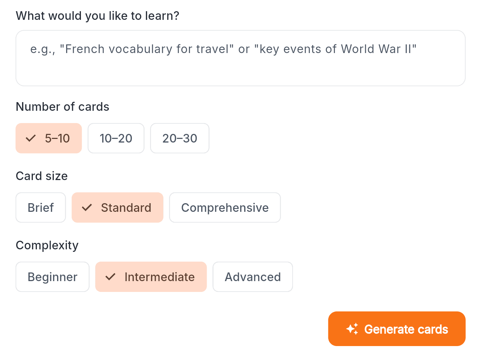Screen dimensions: 479x354
Task: Re-select the Standard card size pill
Action: tap(117, 207)
